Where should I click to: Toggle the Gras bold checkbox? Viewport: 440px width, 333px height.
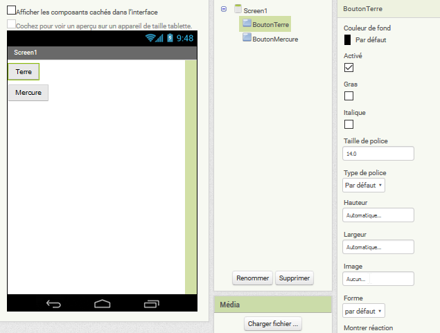349,96
